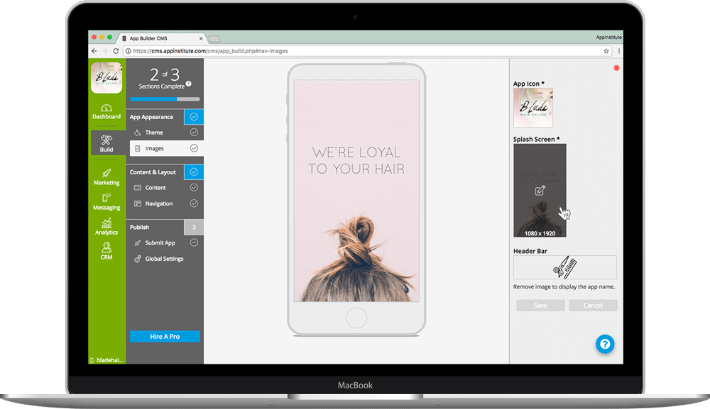Screen dimensions: 710x409
Task: Toggle the App Appearance blue check box
Action: point(194,116)
